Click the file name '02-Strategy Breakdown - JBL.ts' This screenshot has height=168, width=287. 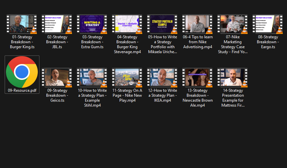coord(57,42)
